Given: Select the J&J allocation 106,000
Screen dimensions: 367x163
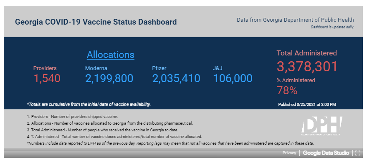Looking at the screenshot, I should 233,78.
